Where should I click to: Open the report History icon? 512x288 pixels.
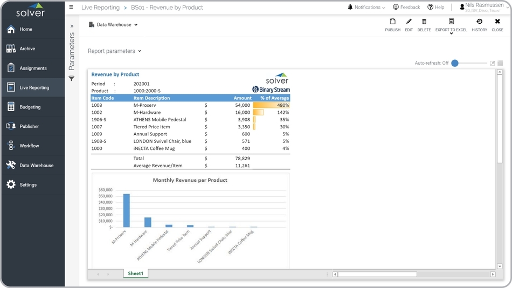click(x=479, y=22)
